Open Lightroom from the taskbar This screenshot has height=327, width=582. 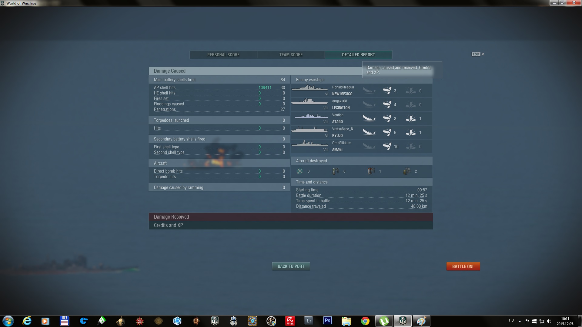[x=309, y=321]
